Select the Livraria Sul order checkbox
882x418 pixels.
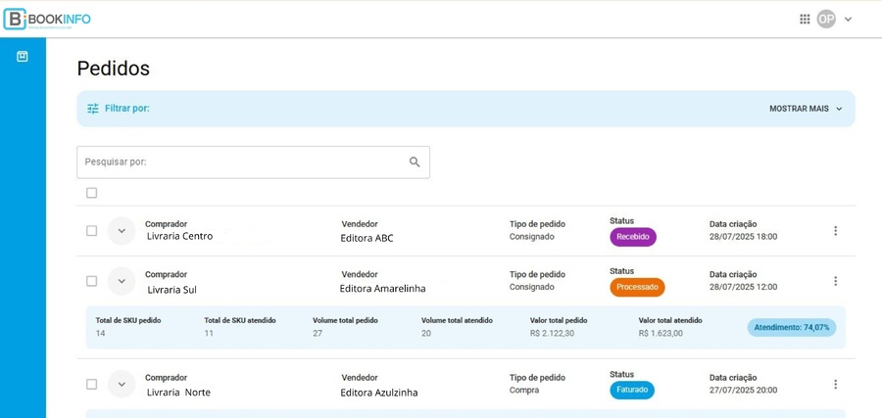[x=92, y=281]
